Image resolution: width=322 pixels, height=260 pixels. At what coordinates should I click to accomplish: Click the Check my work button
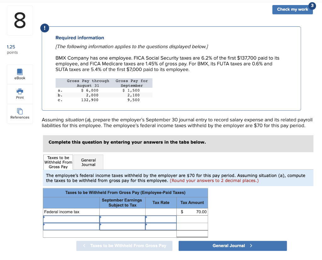[x=292, y=9]
